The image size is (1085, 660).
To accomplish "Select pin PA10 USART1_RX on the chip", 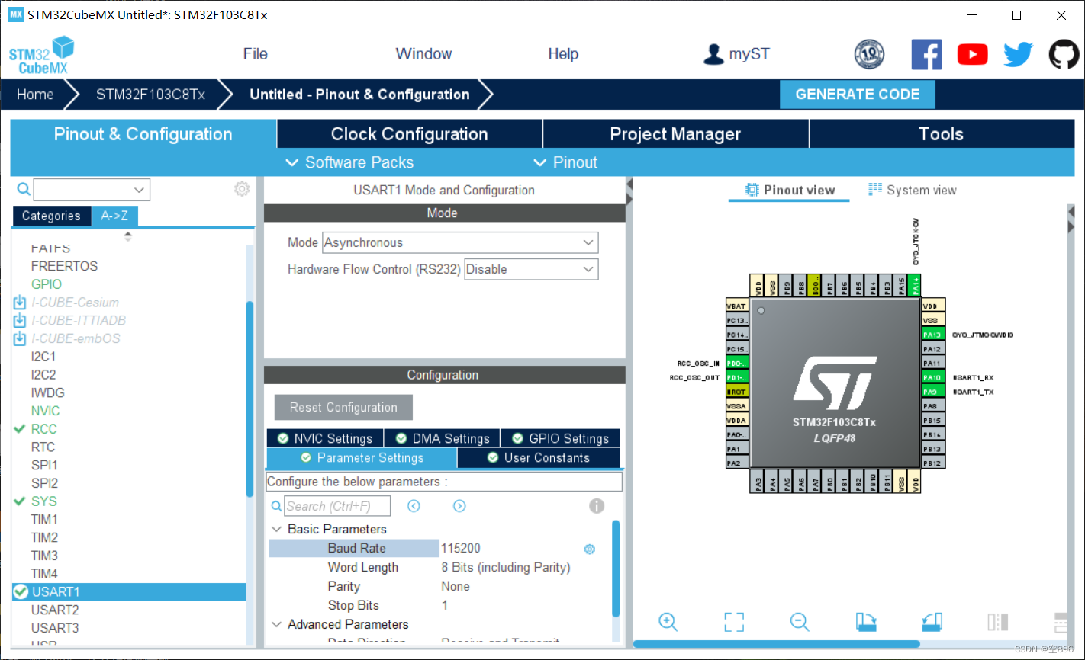I will tap(932, 377).
